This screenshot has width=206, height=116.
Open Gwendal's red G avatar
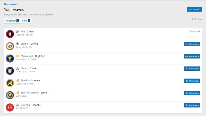[x=10, y=107]
